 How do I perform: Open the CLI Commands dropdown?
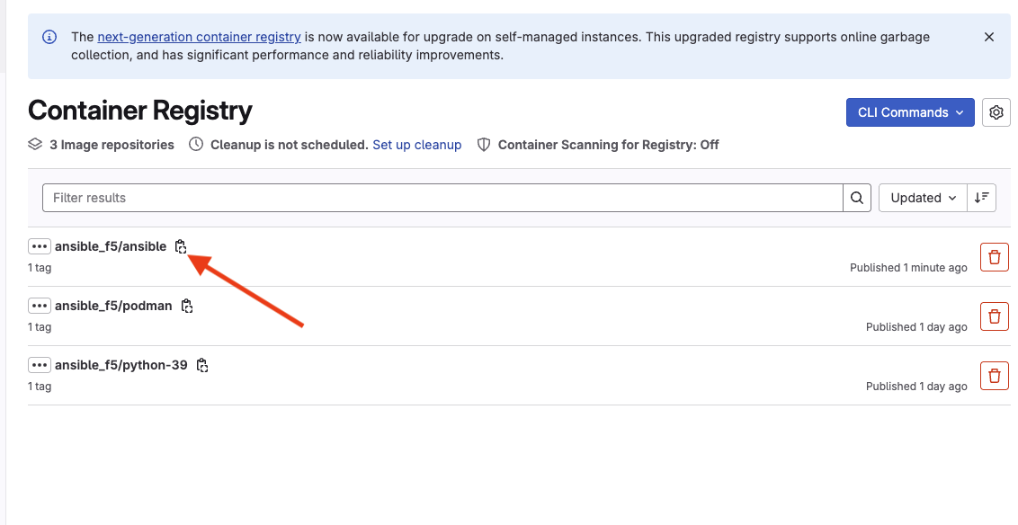click(x=910, y=112)
